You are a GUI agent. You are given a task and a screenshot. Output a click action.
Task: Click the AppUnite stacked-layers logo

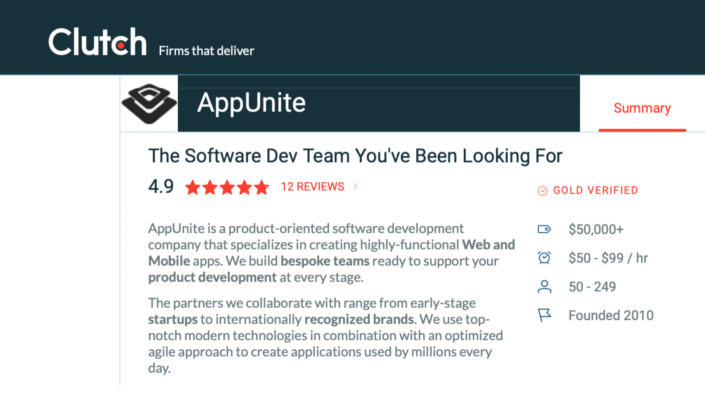(x=149, y=103)
